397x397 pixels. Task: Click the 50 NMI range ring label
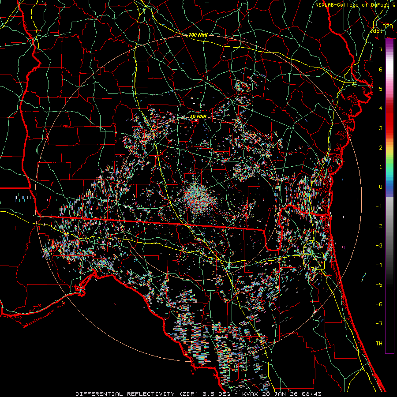[x=198, y=117]
